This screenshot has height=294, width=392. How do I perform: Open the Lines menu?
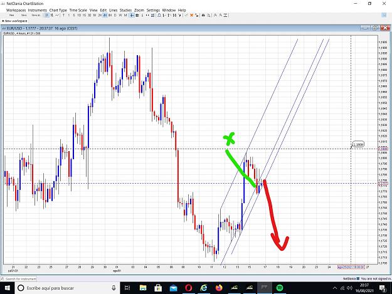114,10
